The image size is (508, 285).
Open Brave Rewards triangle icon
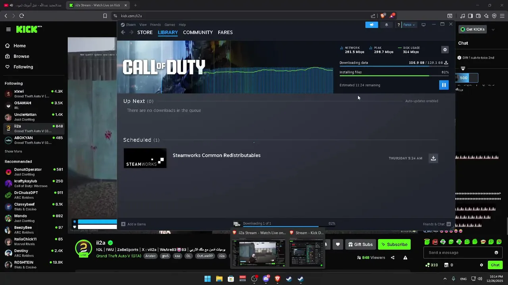pyautogui.click(x=392, y=16)
